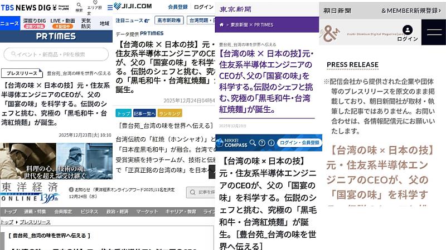446x250 pixels.
Task: Click the Nikkei Compass logo
Action: point(232,143)
